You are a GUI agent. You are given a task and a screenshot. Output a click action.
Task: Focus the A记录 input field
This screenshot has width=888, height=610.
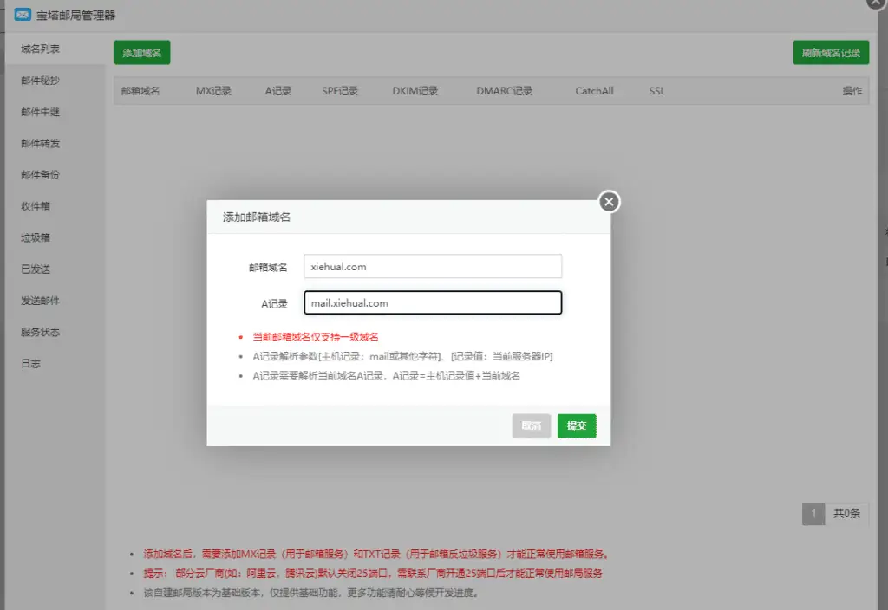pyautogui.click(x=432, y=303)
